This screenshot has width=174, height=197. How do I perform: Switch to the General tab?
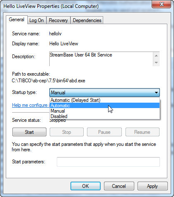click(17, 20)
